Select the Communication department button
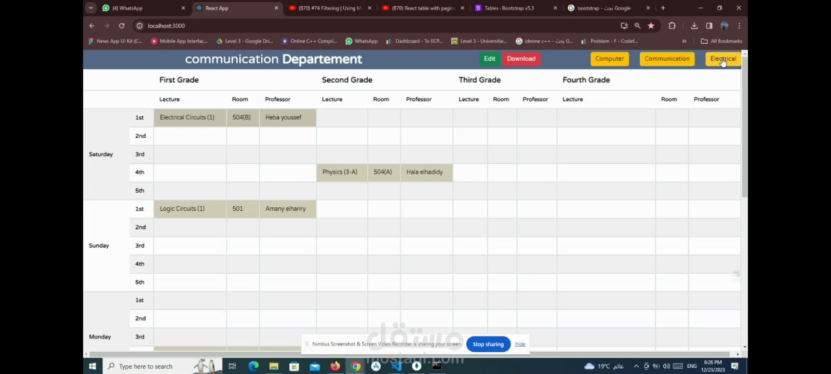 (x=667, y=59)
